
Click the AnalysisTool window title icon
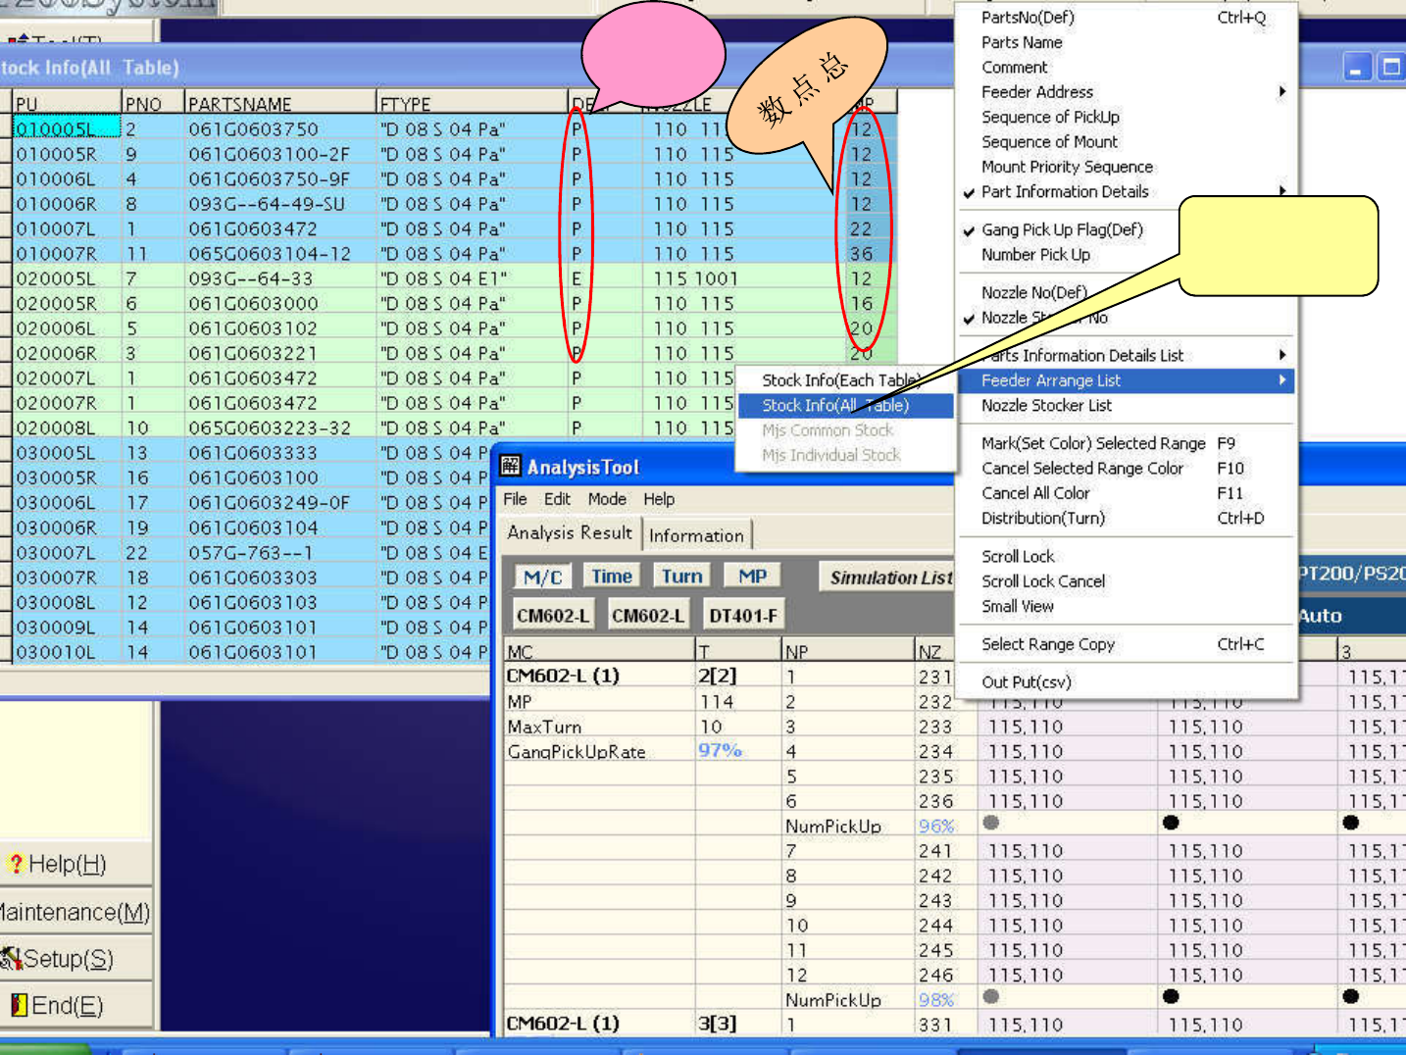(x=511, y=466)
